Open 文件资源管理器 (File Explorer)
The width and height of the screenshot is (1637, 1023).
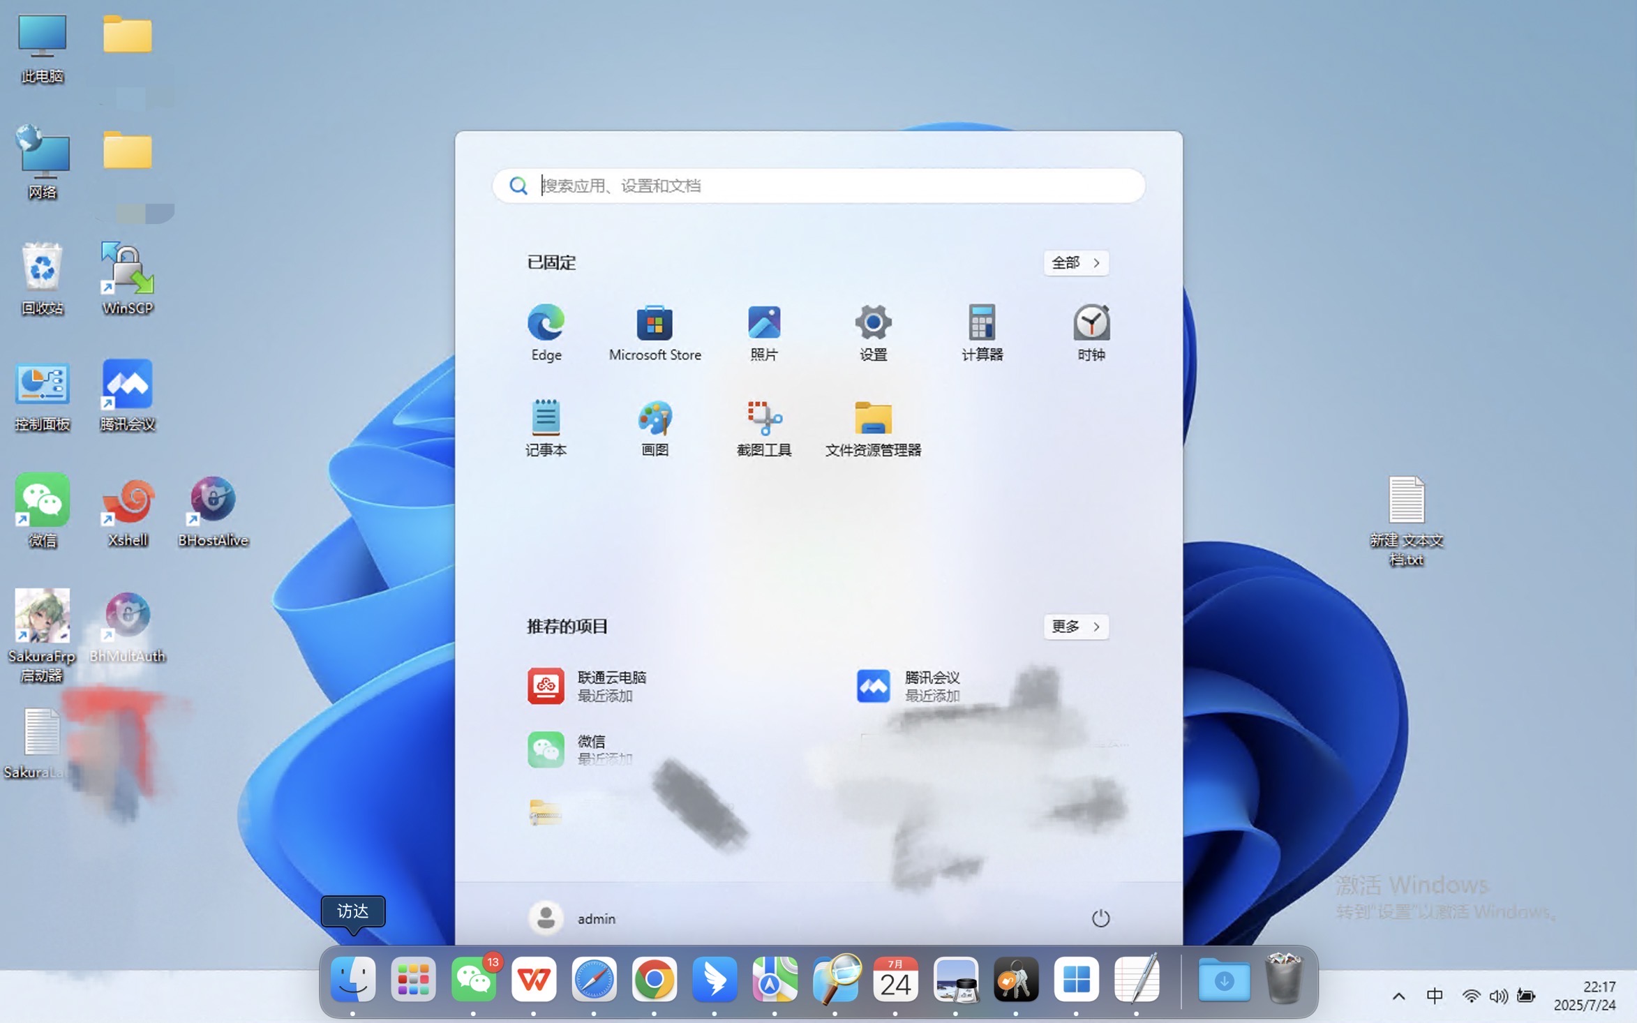[872, 428]
